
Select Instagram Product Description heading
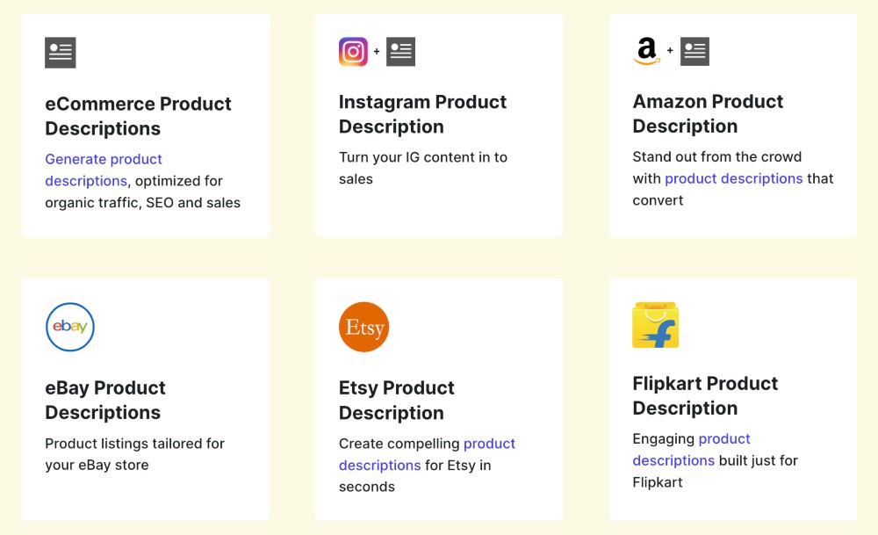422,114
